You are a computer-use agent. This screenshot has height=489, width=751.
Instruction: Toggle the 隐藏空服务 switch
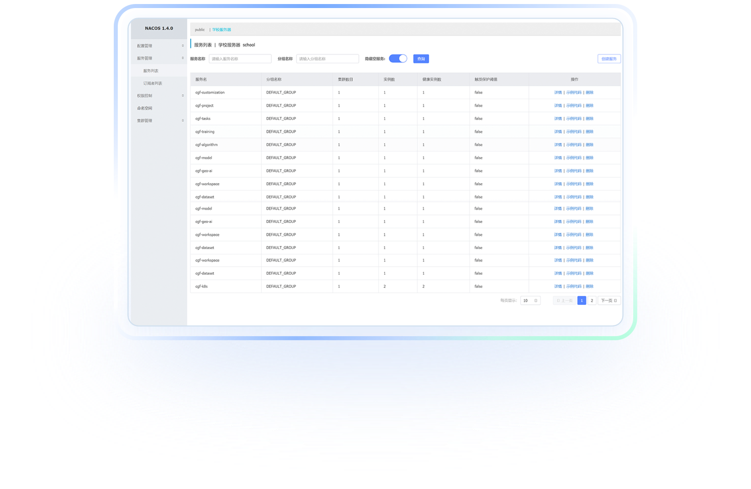(x=398, y=59)
